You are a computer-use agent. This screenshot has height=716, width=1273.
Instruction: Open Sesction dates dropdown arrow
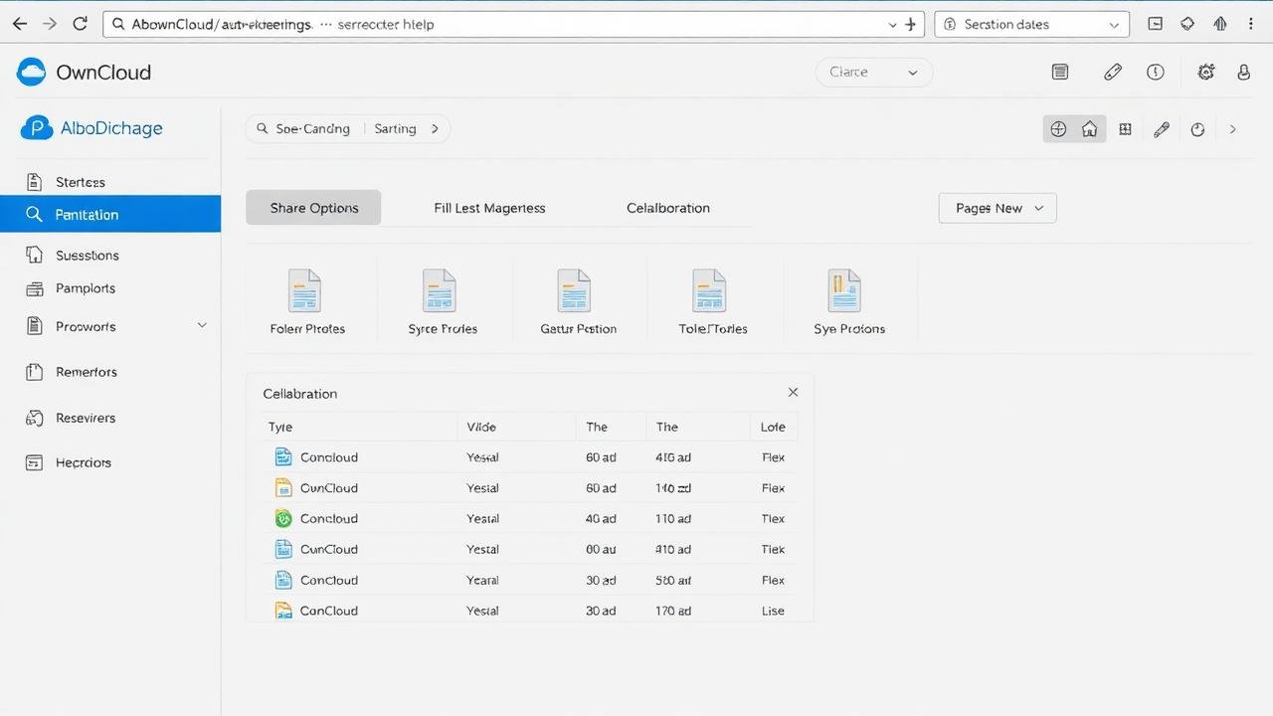tap(1112, 24)
